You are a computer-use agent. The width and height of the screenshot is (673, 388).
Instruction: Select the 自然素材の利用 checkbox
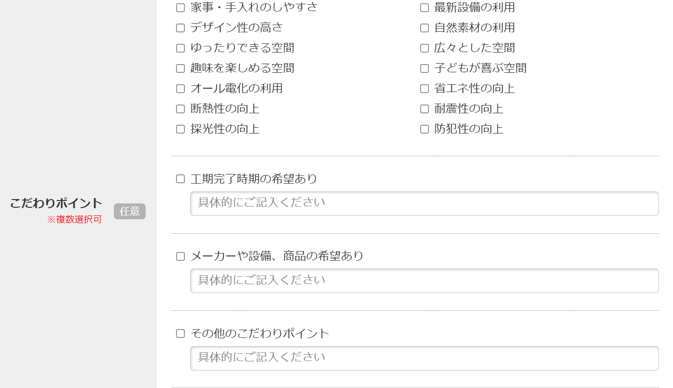[x=425, y=28]
